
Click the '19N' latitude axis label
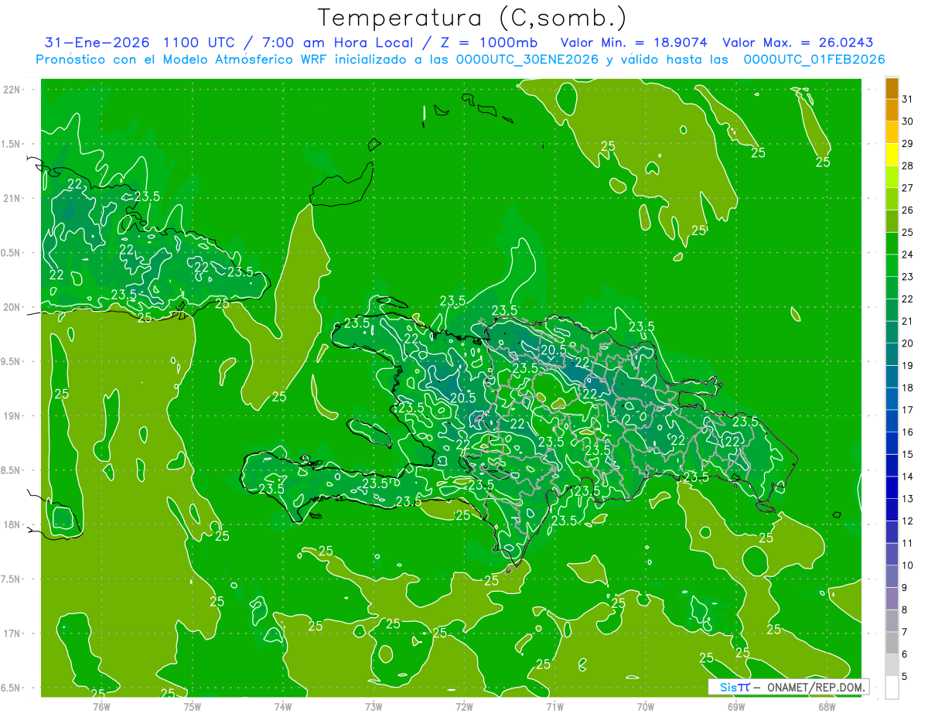(x=11, y=416)
